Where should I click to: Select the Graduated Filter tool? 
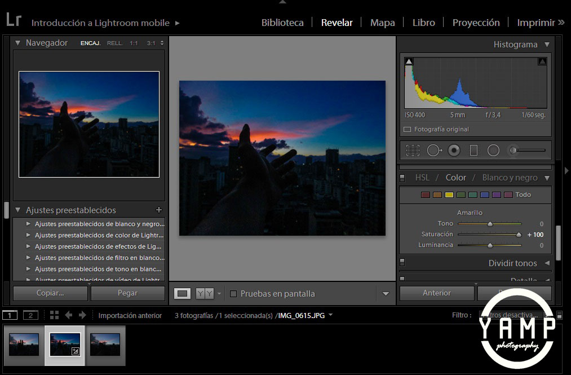click(x=473, y=151)
